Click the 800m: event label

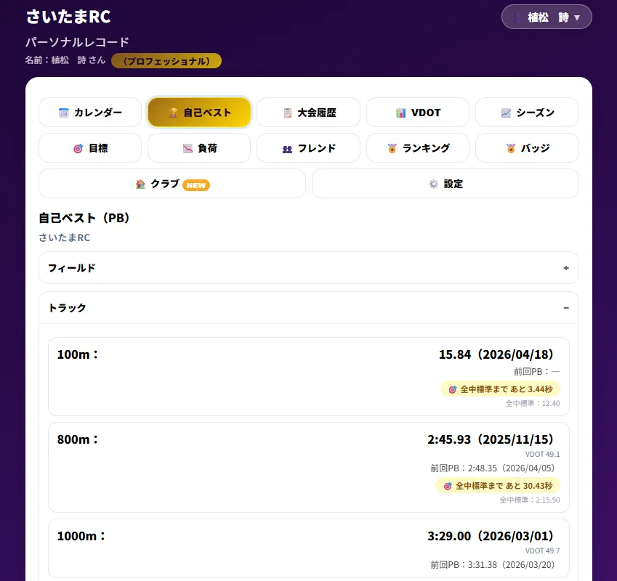78,439
